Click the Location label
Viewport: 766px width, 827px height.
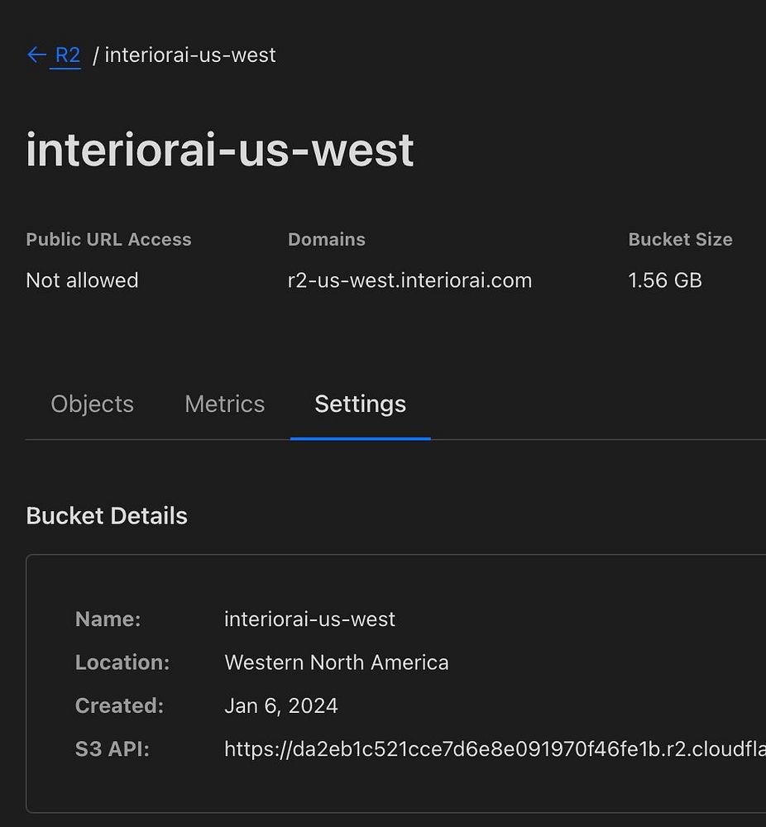pos(122,662)
